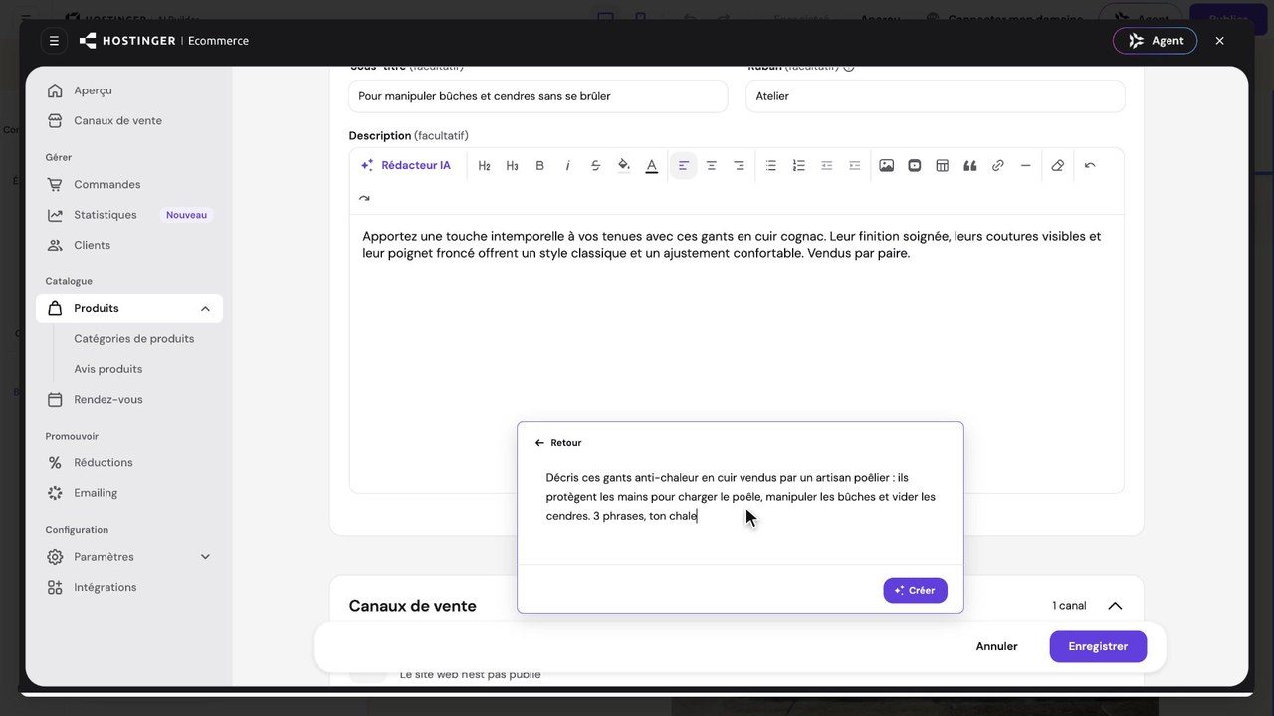This screenshot has height=716, width=1274.
Task: Insert a table into the description
Action: (943, 166)
